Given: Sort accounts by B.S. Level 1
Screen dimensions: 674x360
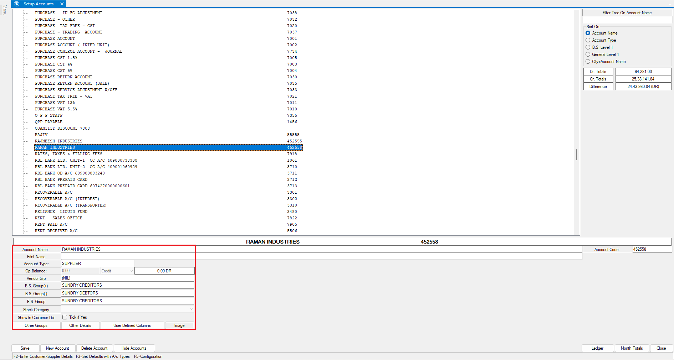Looking at the screenshot, I should tap(588, 47).
